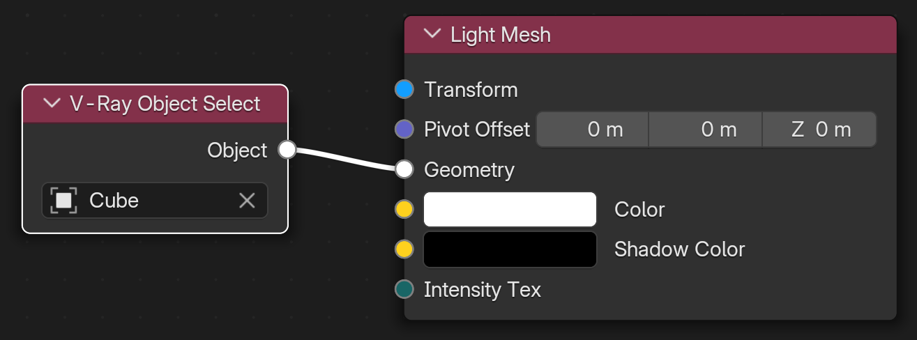The image size is (917, 340).
Task: Clear the Cube object selection
Action: pyautogui.click(x=247, y=201)
